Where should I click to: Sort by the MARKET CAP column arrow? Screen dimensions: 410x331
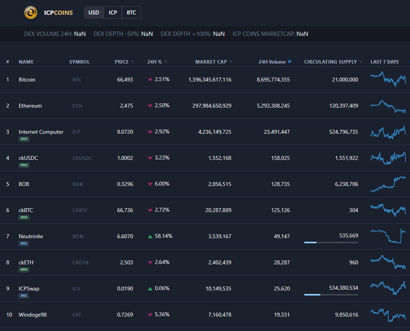(x=231, y=62)
